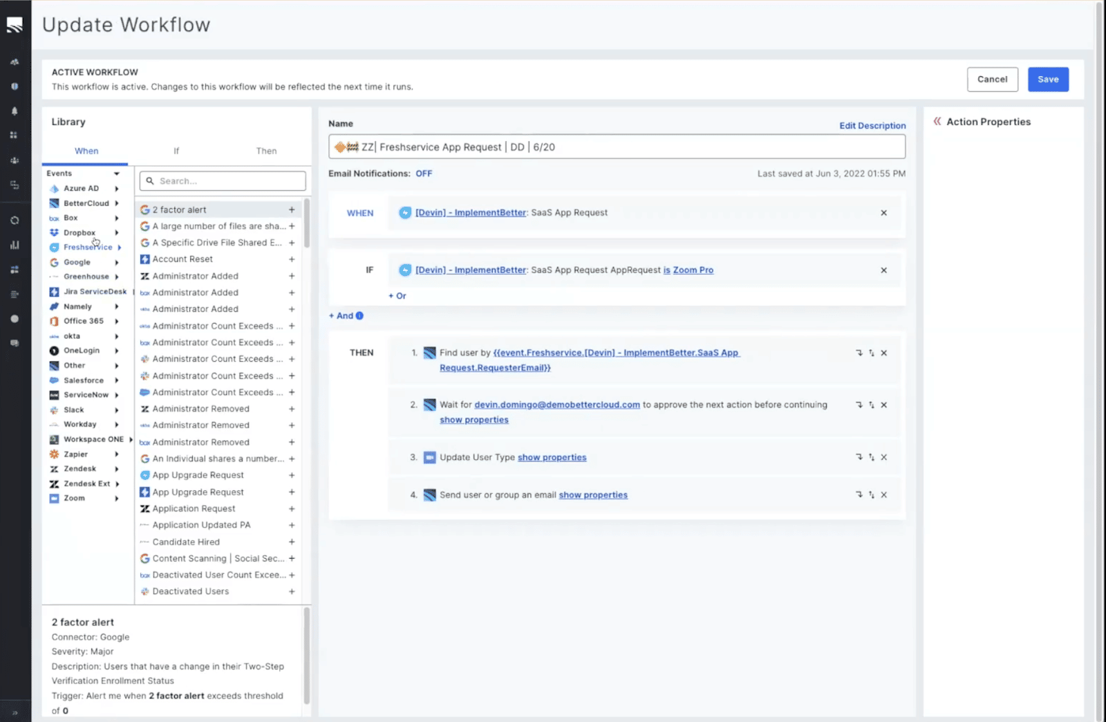Click branch arrow icon on Find user step
The height and width of the screenshot is (722, 1106).
click(859, 353)
